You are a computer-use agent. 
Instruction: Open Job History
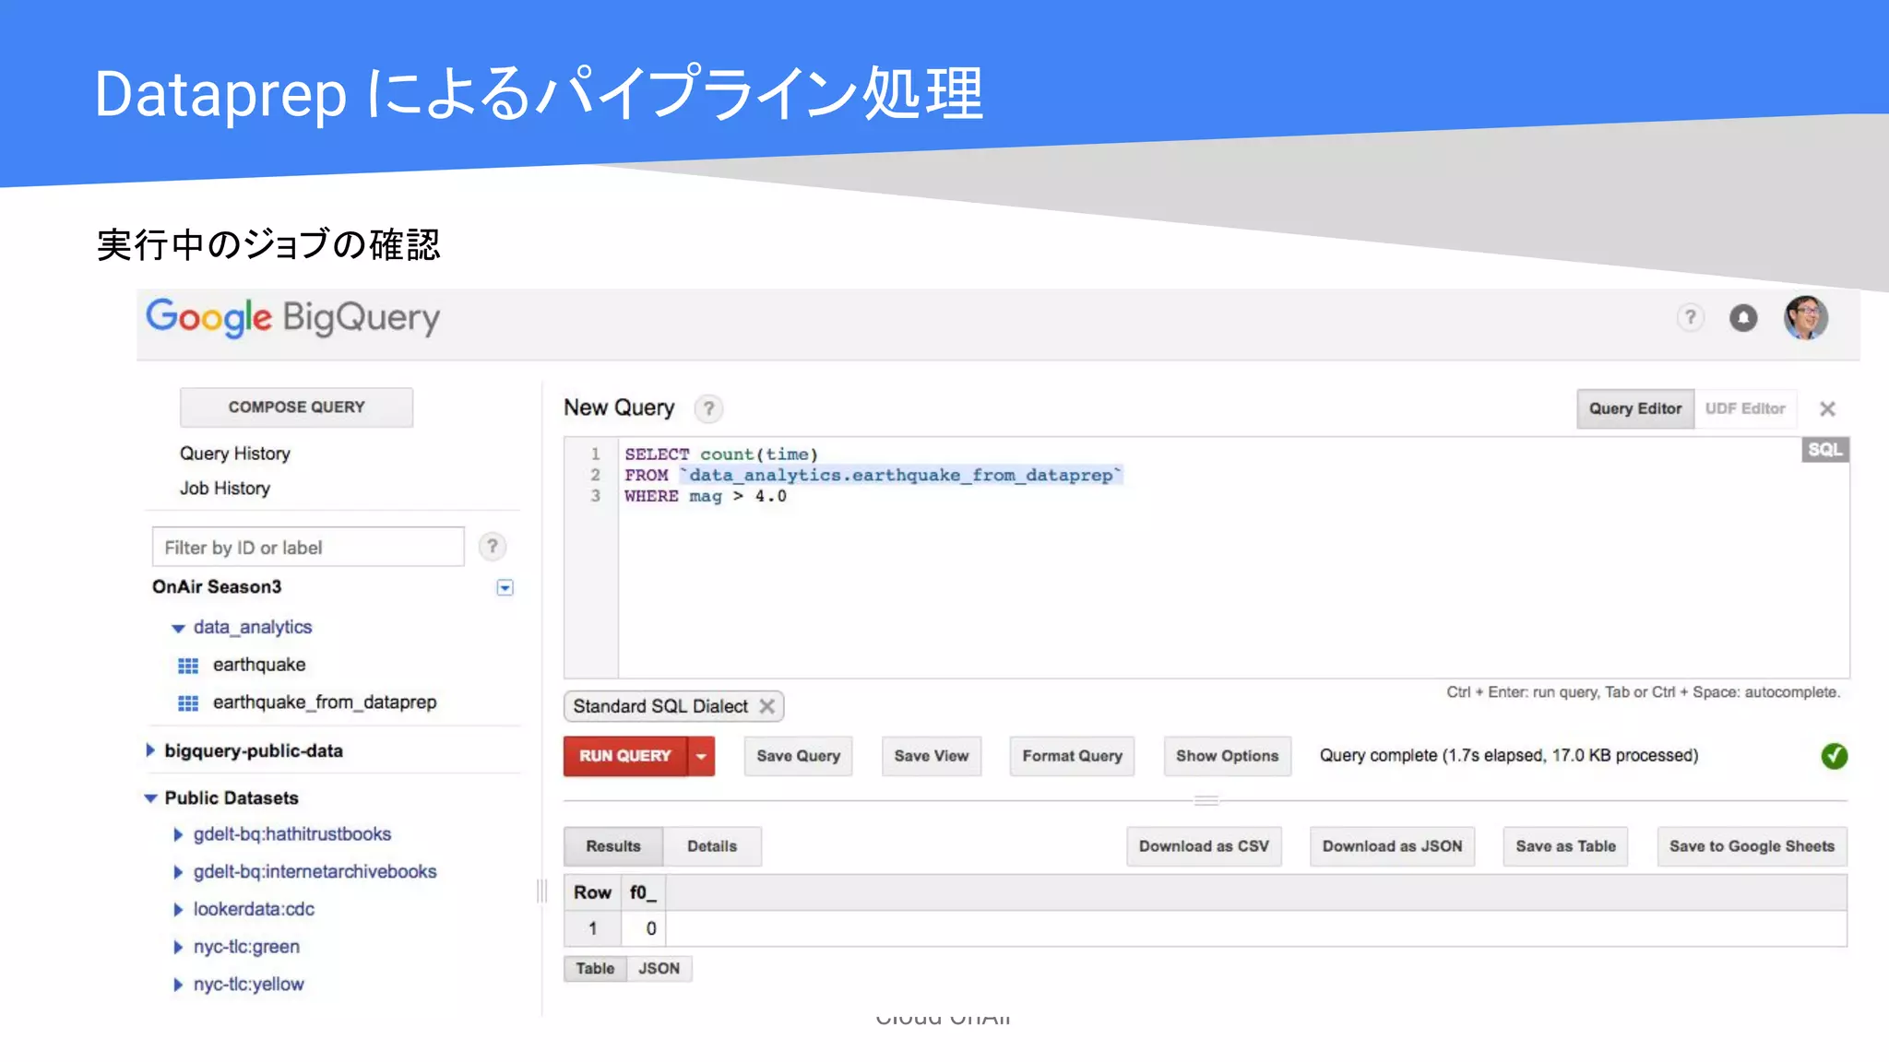click(x=225, y=489)
